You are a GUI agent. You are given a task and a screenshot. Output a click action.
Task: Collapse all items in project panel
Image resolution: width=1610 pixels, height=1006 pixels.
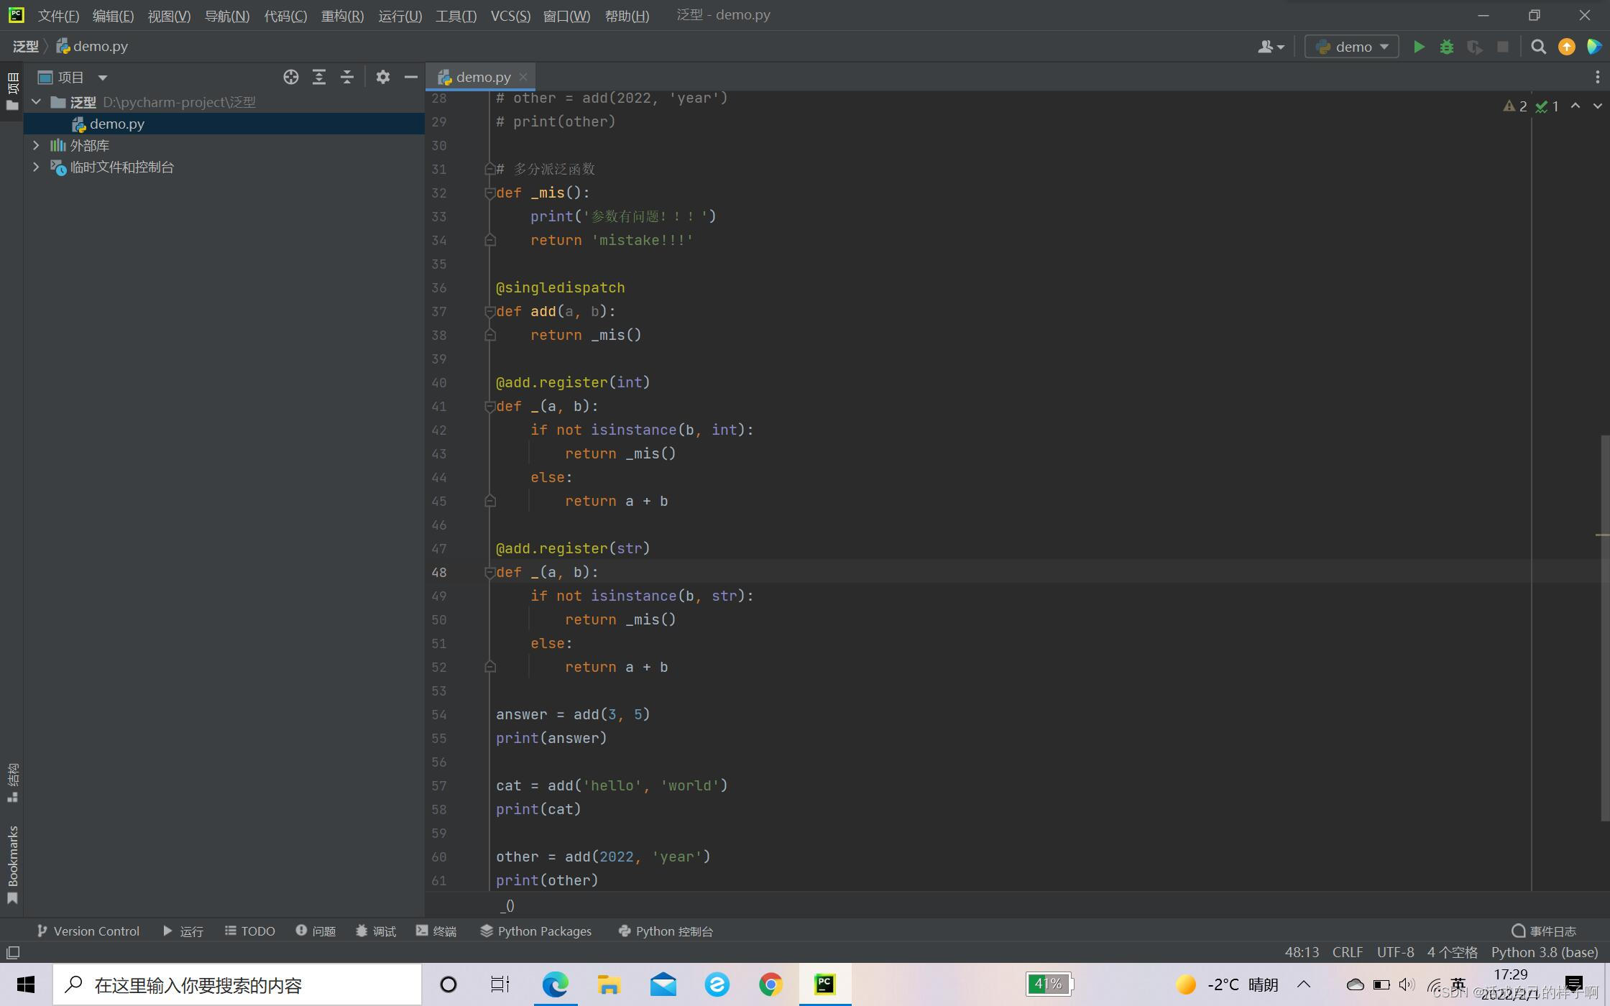click(x=347, y=77)
